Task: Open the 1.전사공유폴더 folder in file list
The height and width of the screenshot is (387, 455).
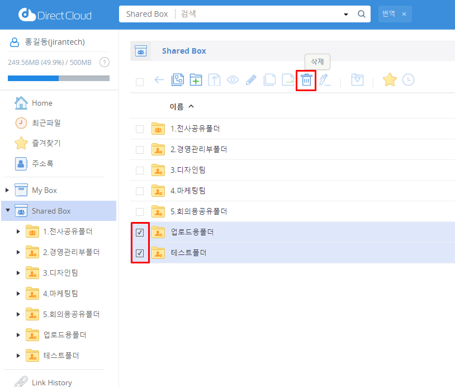Action: click(195, 129)
